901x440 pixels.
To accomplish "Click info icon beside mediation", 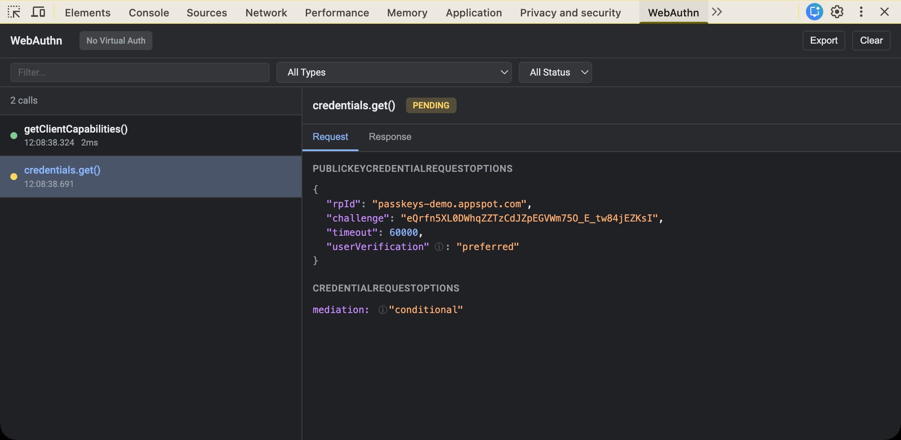I will 382,310.
